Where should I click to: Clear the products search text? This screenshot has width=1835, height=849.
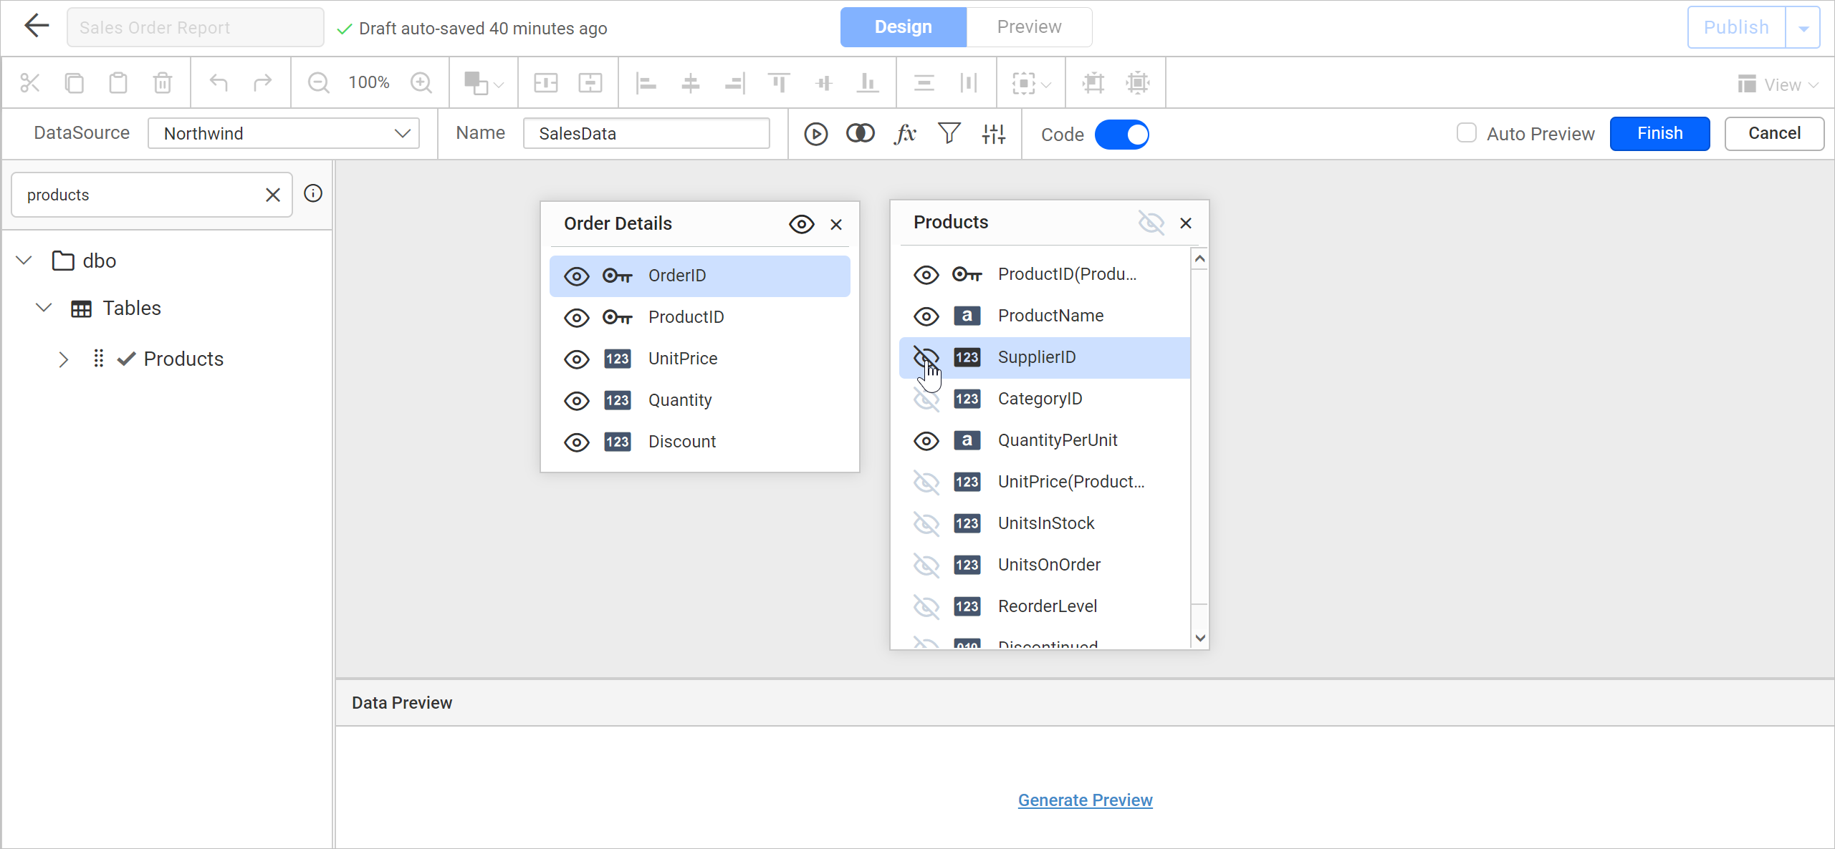tap(273, 195)
